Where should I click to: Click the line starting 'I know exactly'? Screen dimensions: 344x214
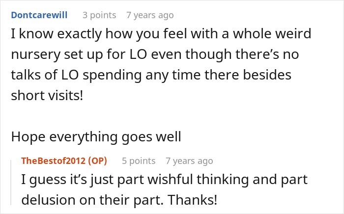pos(161,34)
